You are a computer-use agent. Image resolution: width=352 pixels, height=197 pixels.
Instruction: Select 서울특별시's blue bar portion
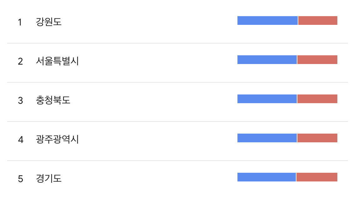tap(267, 60)
